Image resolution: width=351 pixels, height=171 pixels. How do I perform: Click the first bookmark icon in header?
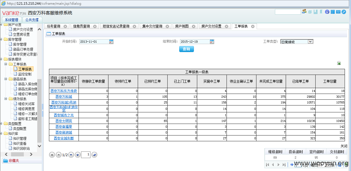click(x=315, y=12)
